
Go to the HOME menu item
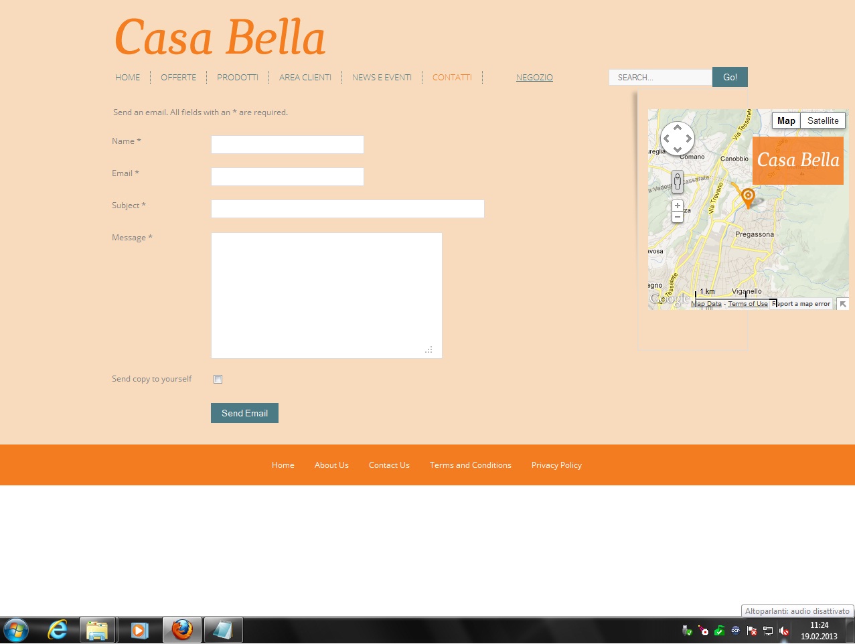coord(128,78)
